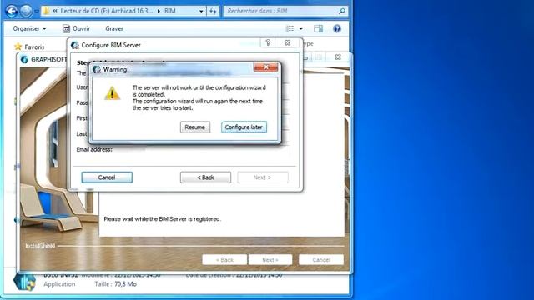Go back with Explorer back arrow

click(x=12, y=11)
